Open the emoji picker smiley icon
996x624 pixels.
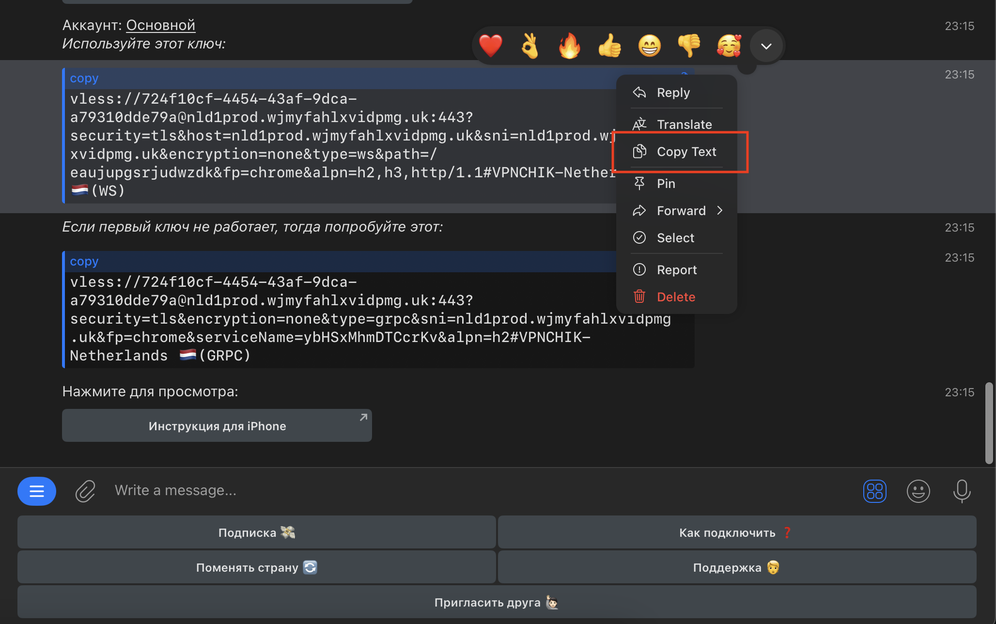[x=918, y=491]
